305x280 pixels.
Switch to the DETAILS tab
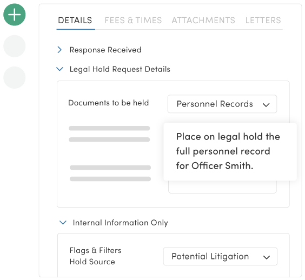(75, 21)
